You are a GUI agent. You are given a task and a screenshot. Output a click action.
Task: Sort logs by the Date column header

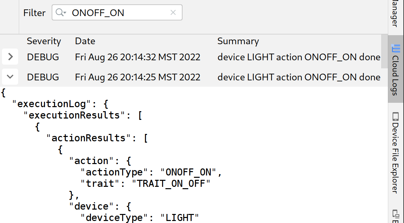point(85,41)
